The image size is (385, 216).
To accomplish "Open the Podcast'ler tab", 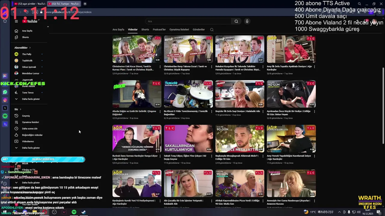I will coord(159,30).
